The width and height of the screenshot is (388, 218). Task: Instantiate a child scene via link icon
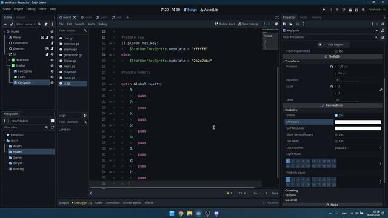click(x=12, y=24)
